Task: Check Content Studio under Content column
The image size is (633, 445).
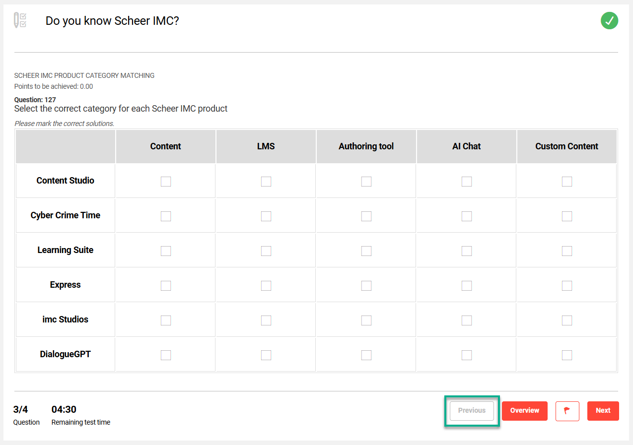Action: [x=166, y=182]
